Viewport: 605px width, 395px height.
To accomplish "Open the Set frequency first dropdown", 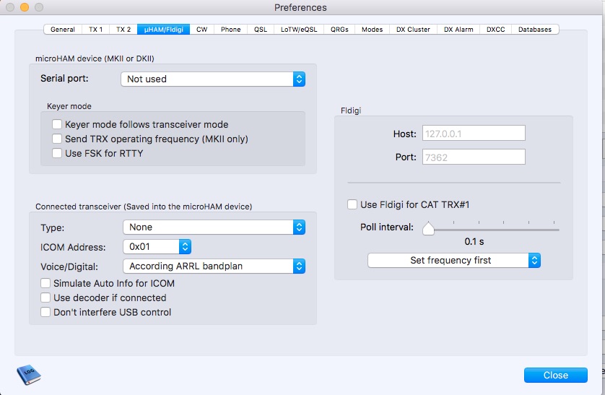I will [453, 260].
